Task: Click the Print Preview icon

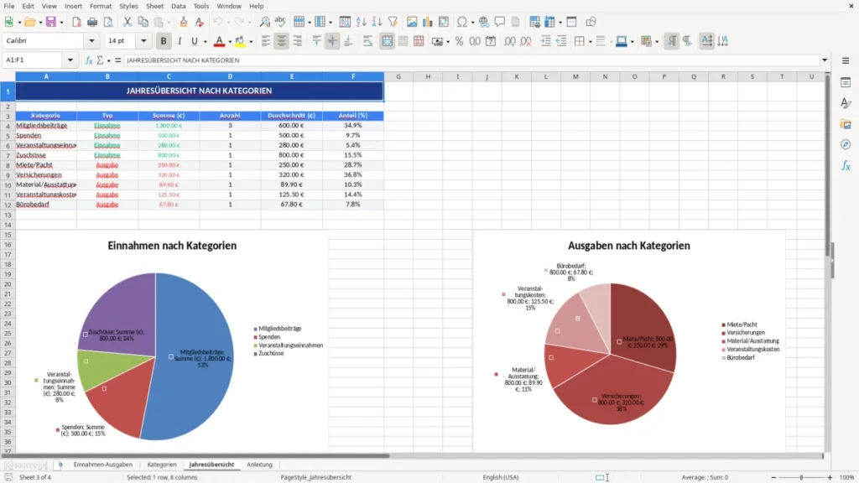Action: pyautogui.click(x=108, y=22)
